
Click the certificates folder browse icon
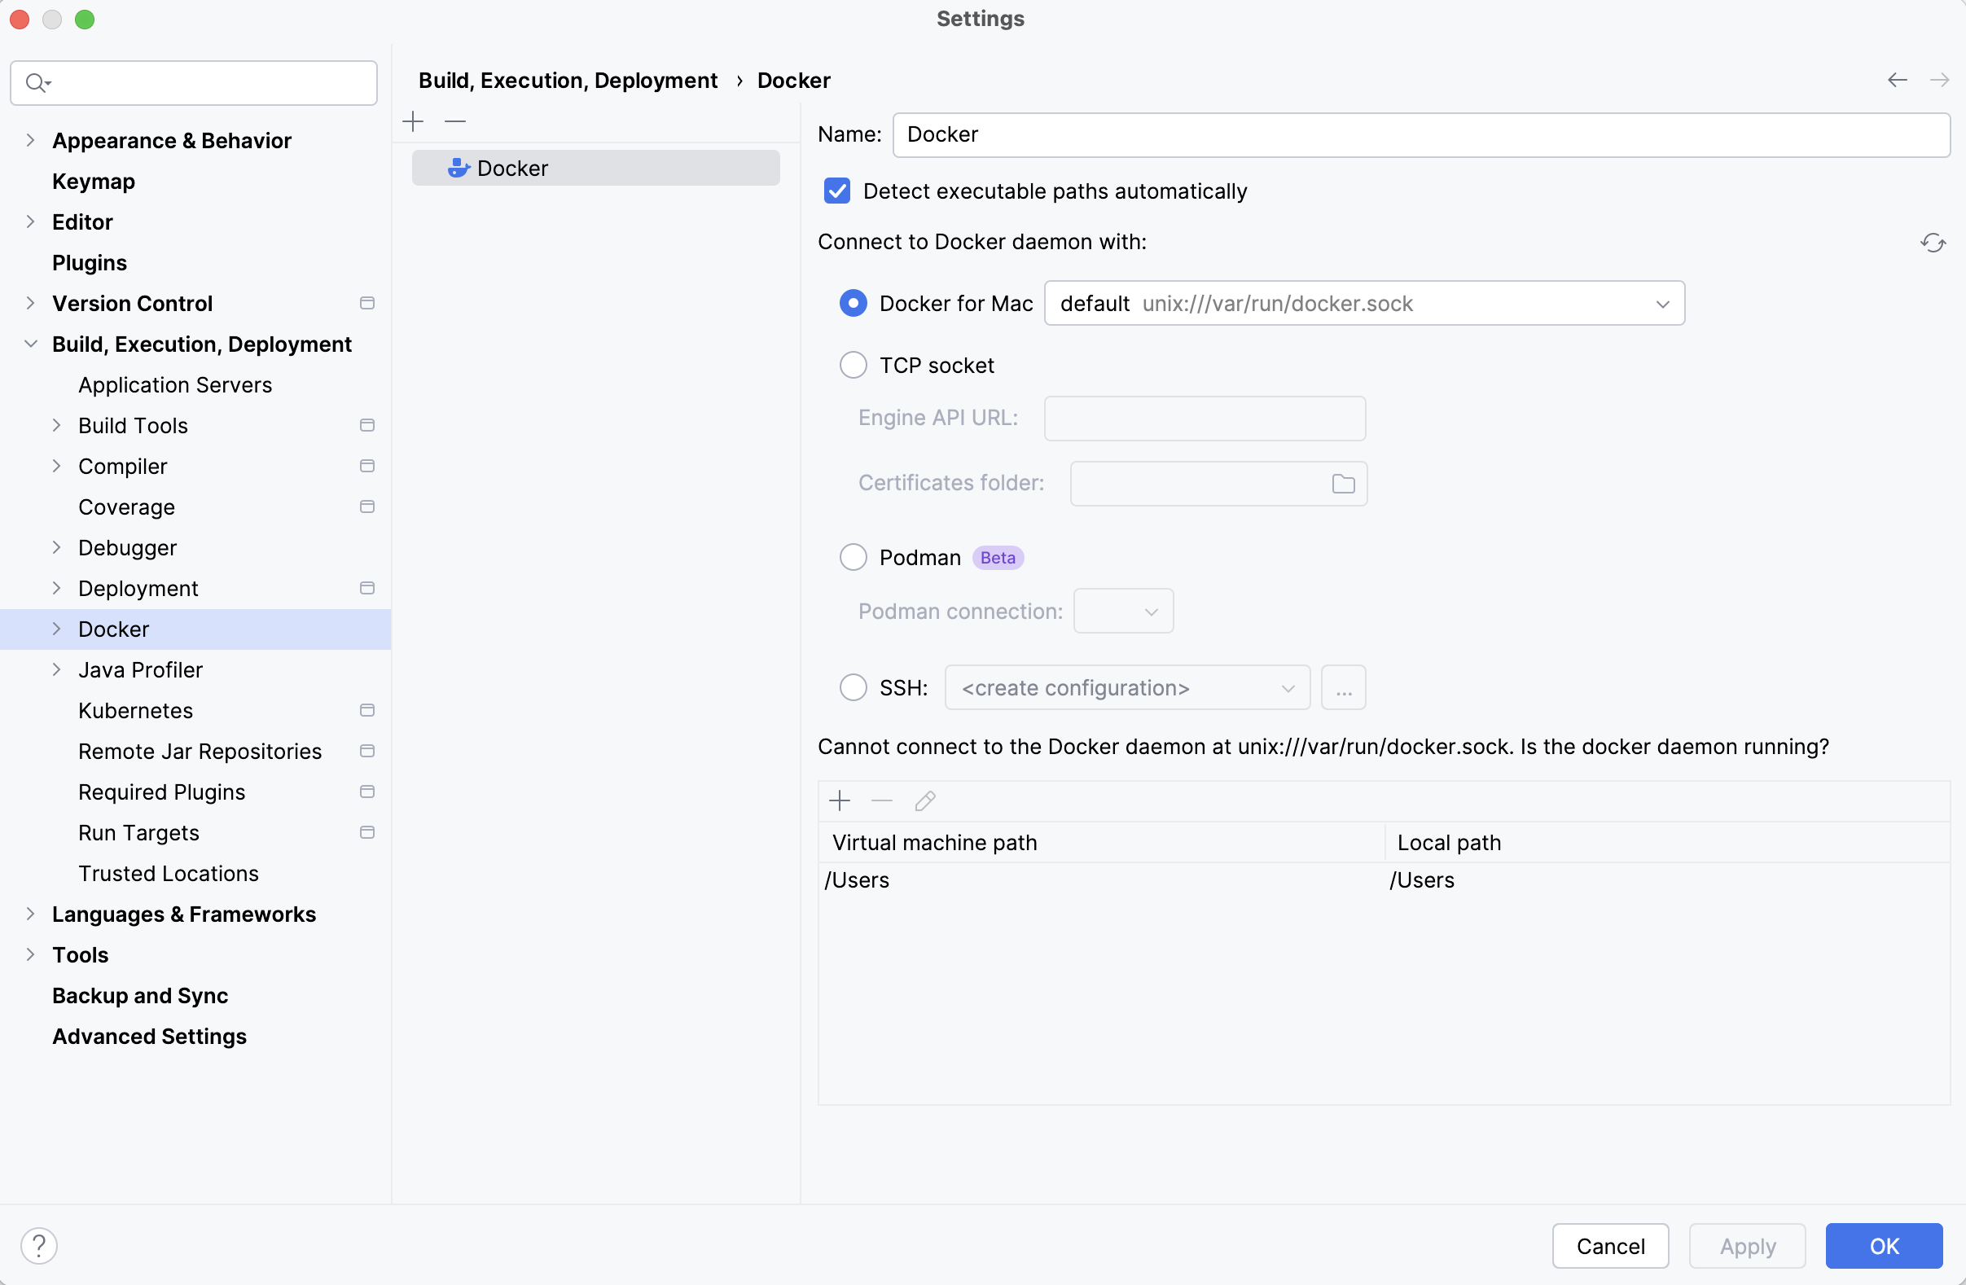pos(1342,484)
